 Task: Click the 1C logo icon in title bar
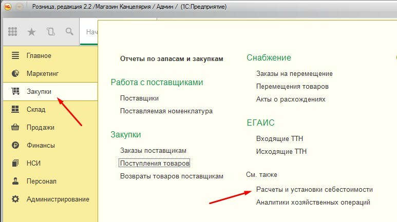[8, 7]
